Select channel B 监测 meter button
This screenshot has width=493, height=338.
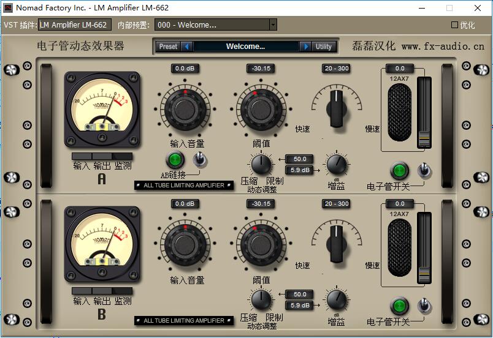[122, 291]
